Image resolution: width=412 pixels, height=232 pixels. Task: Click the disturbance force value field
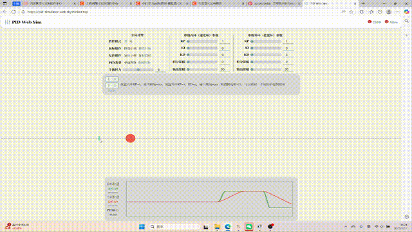tap(160, 70)
